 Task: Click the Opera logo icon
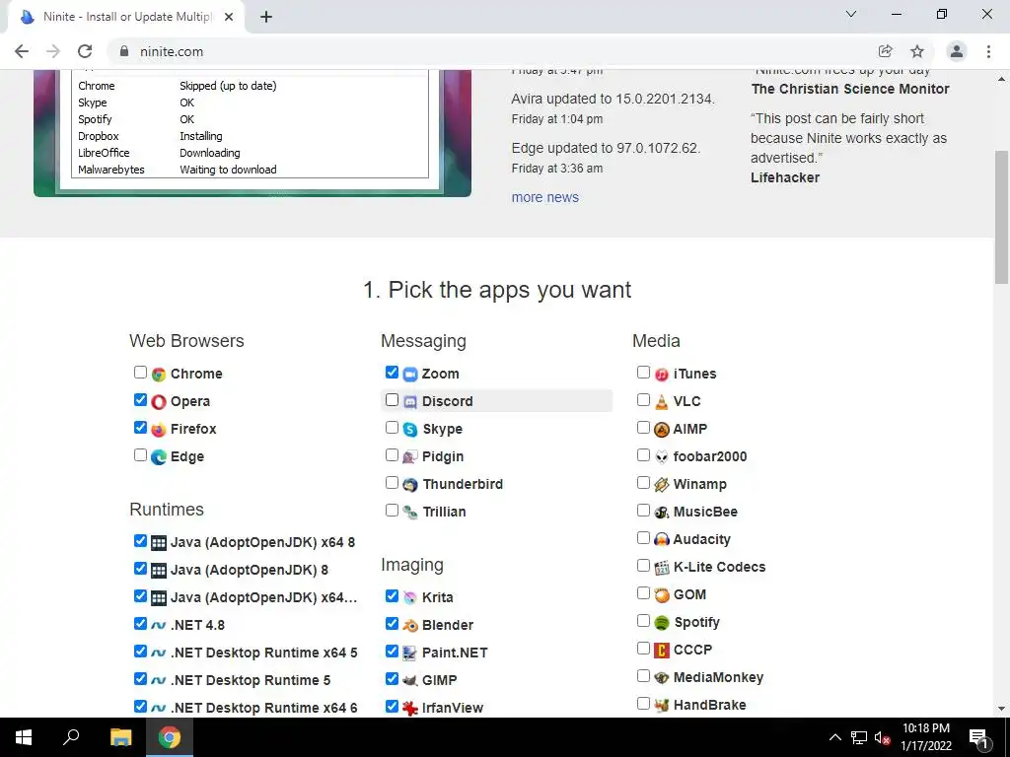pos(159,402)
